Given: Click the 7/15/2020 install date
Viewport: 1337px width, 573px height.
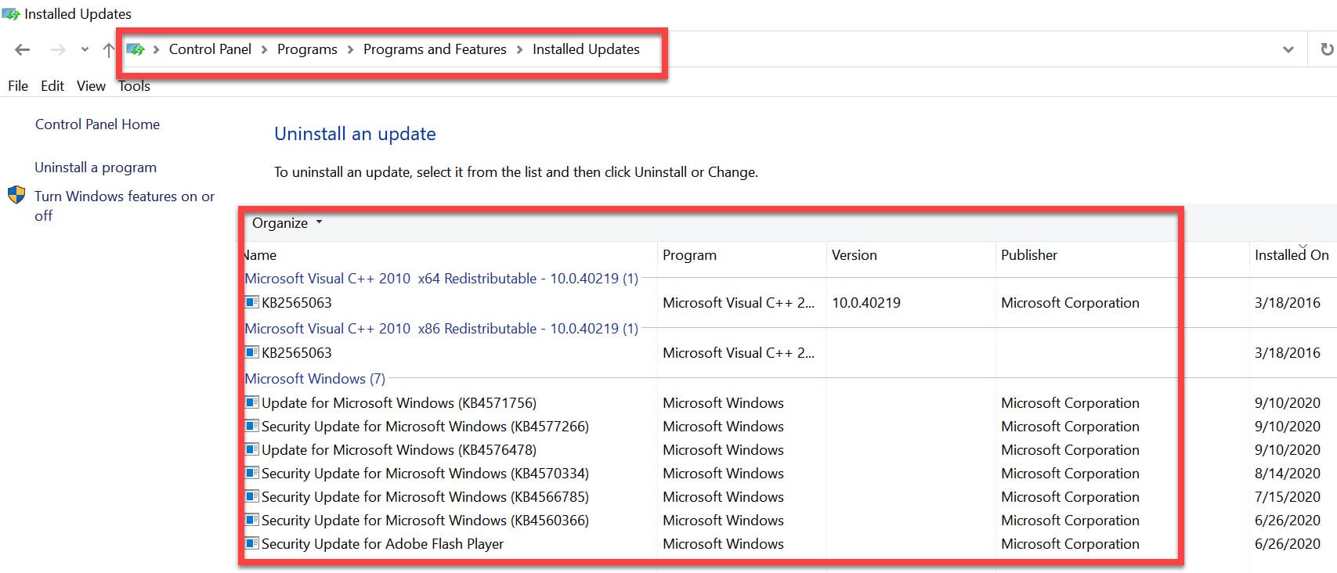Looking at the screenshot, I should pyautogui.click(x=1288, y=497).
